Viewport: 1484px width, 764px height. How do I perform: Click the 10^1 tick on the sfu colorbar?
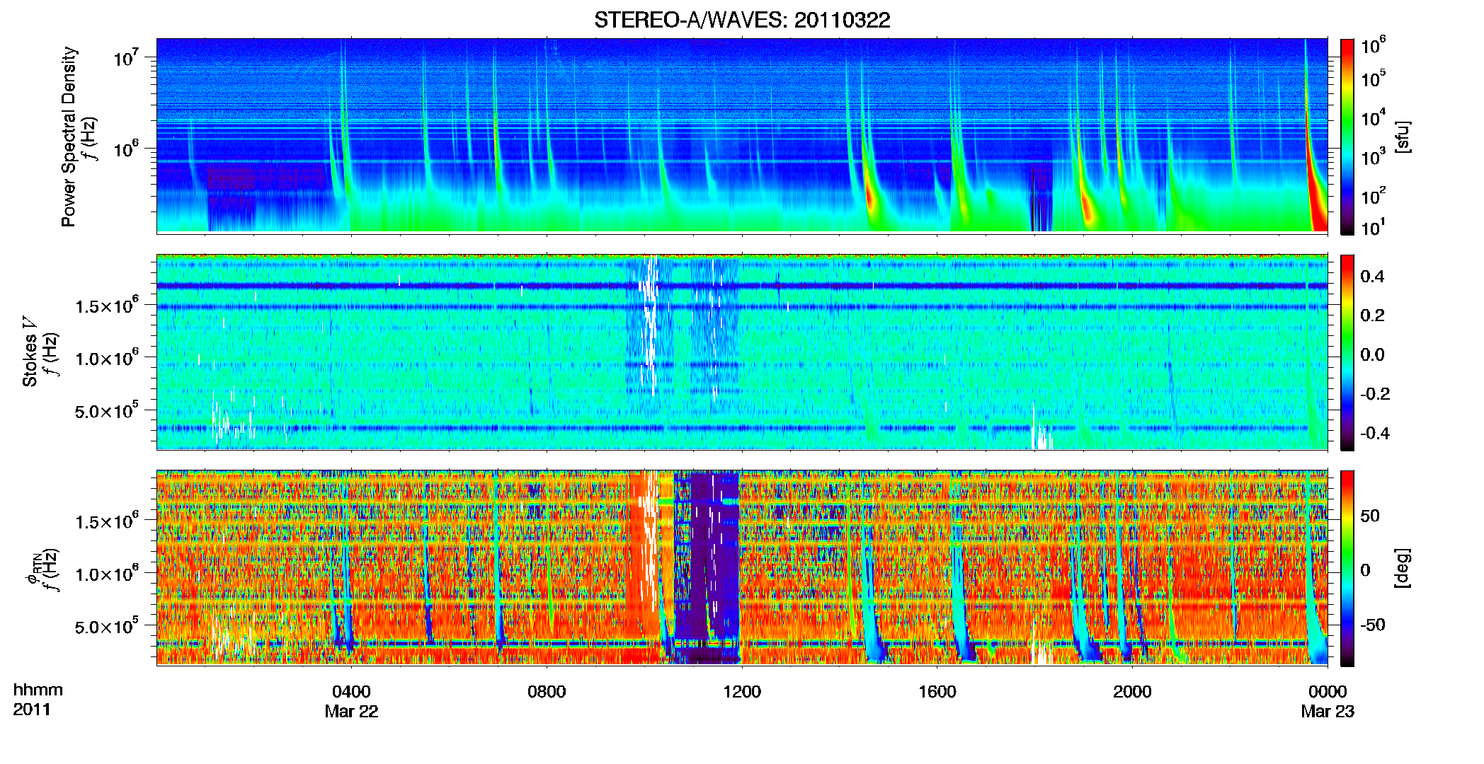click(x=1374, y=228)
